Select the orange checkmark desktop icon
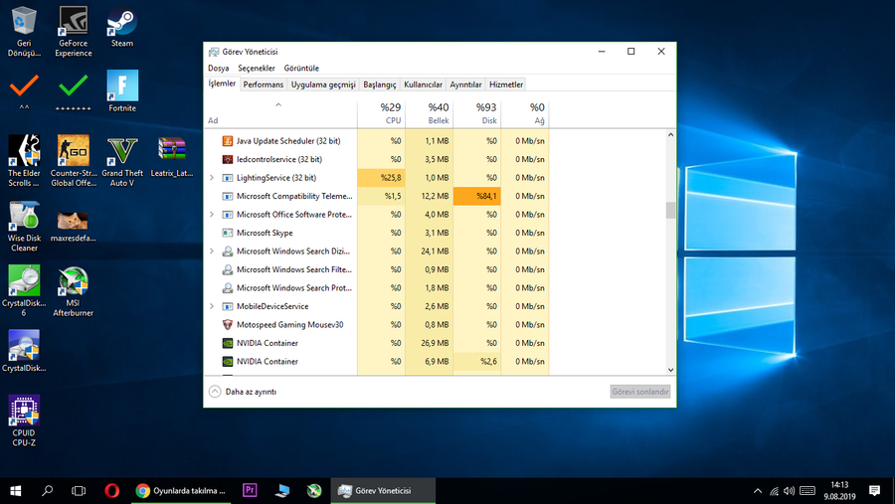 (24, 91)
